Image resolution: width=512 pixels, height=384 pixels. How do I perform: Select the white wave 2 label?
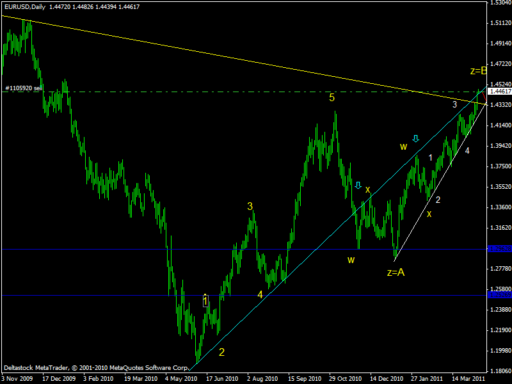click(438, 200)
